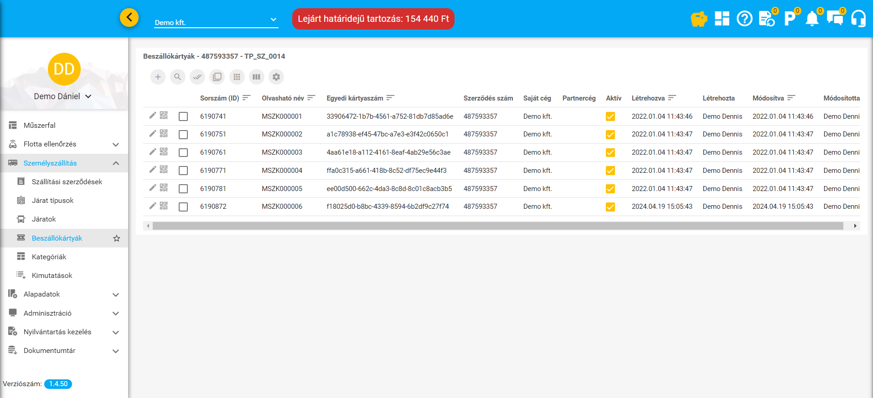Click the headset support icon
The height and width of the screenshot is (398, 873).
click(x=858, y=19)
